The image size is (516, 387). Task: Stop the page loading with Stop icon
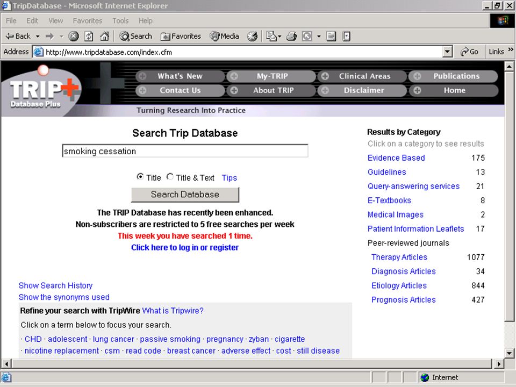click(x=74, y=36)
